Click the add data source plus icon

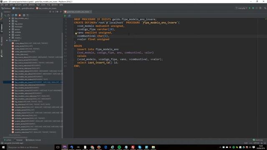tap(5, 15)
